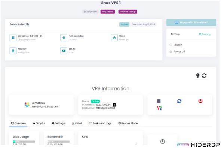Viewport: 221px width, 148px height.
Task: Click the Running status indicator
Action: (x=205, y=34)
